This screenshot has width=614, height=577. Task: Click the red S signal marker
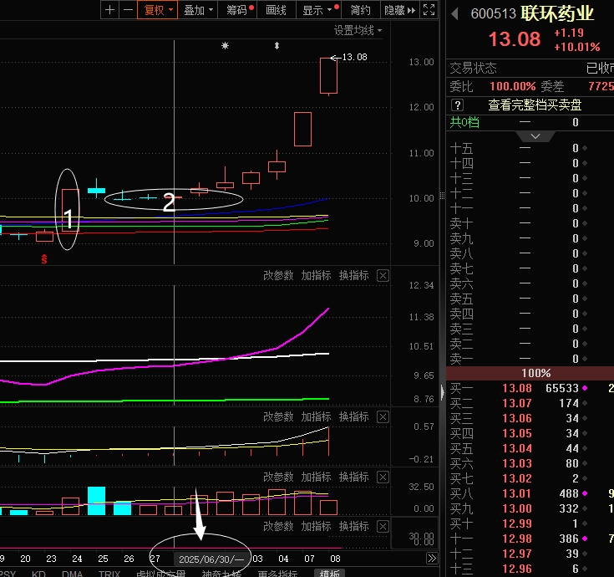44,258
